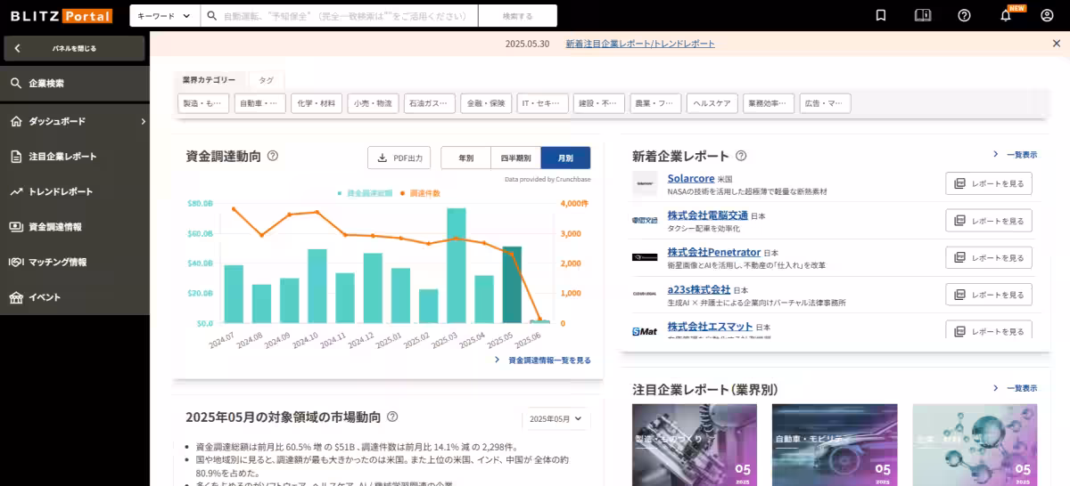Click レポートを見る for 株式会社電脳交通
1070x486 pixels.
tap(989, 221)
